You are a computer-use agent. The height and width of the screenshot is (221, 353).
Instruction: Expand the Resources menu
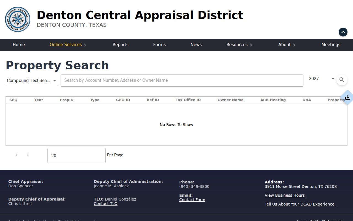coord(239,45)
